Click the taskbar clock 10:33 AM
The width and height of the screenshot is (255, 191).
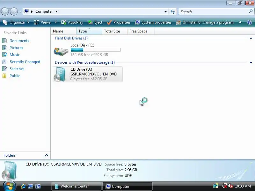pyautogui.click(x=243, y=186)
